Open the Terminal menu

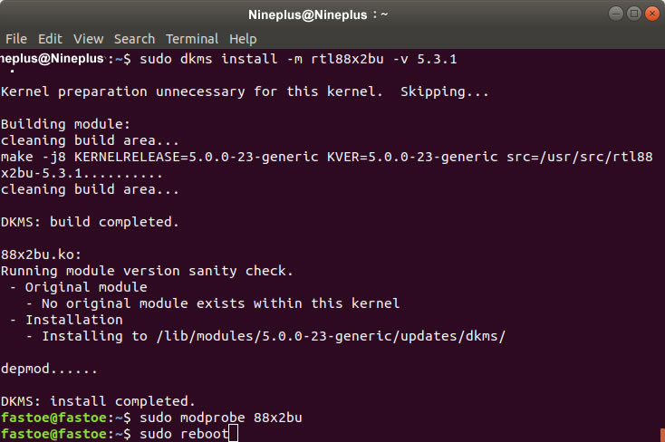tap(192, 39)
